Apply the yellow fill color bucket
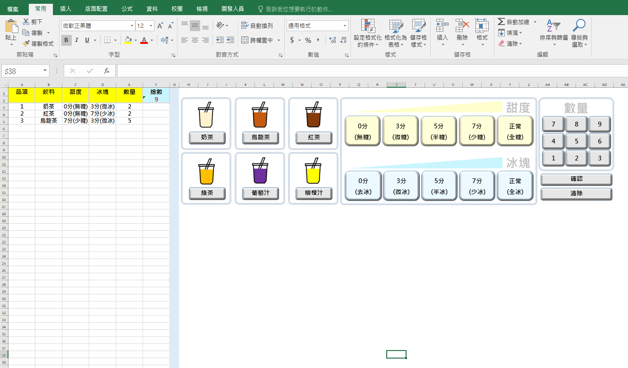The width and height of the screenshot is (628, 368). pos(128,40)
